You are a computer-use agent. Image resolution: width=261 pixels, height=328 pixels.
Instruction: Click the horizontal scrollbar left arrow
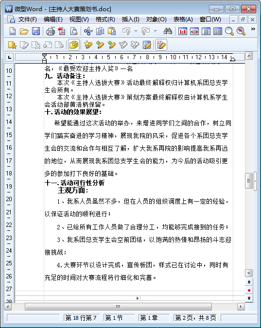pyautogui.click(x=8, y=307)
